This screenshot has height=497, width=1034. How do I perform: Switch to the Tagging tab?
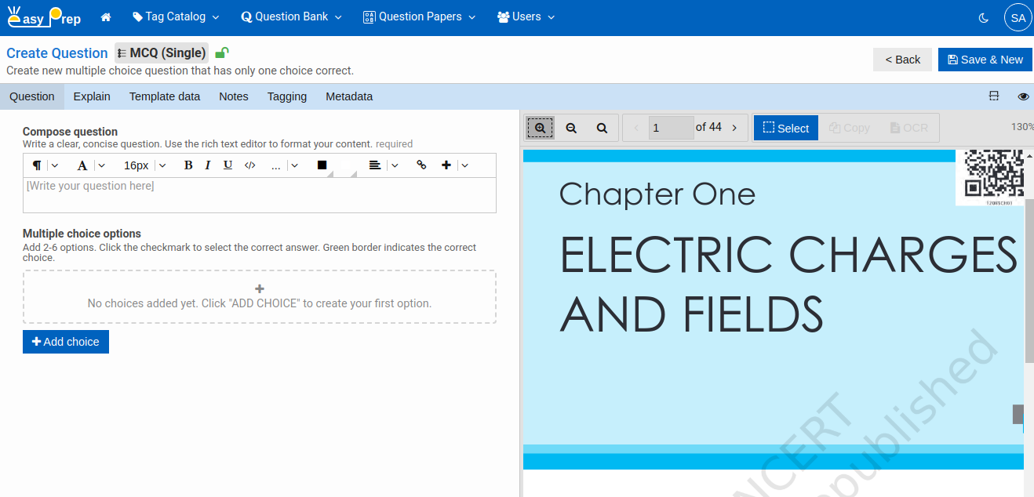[x=286, y=96]
